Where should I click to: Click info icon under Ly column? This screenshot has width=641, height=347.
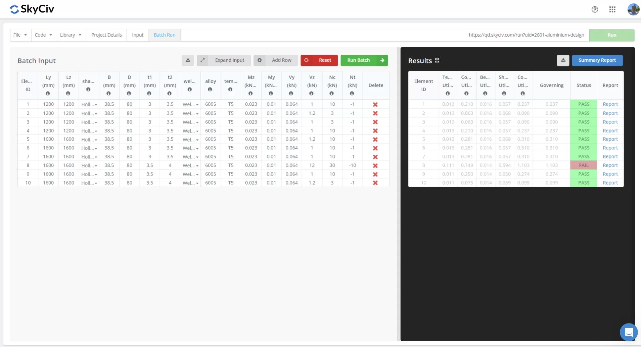[x=48, y=94]
